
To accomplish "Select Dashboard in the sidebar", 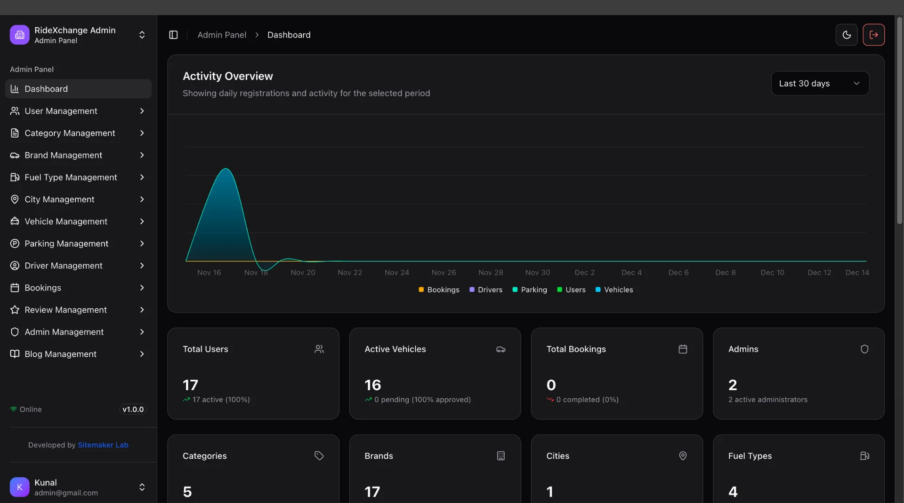I will (78, 89).
